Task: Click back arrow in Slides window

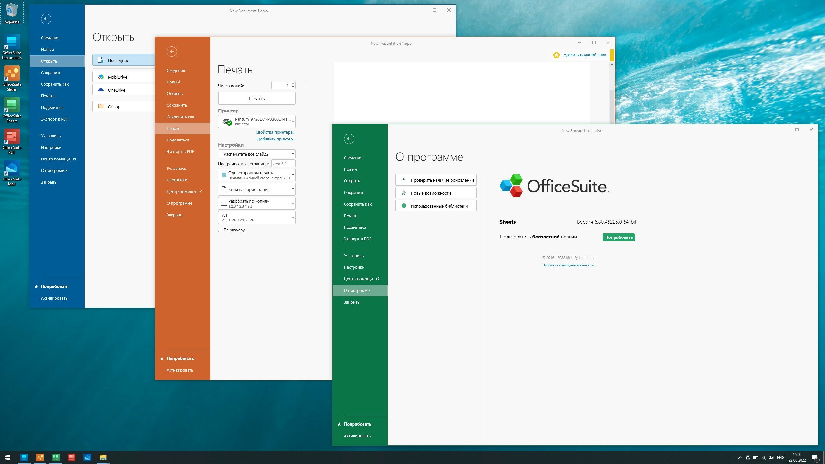Action: coord(172,52)
